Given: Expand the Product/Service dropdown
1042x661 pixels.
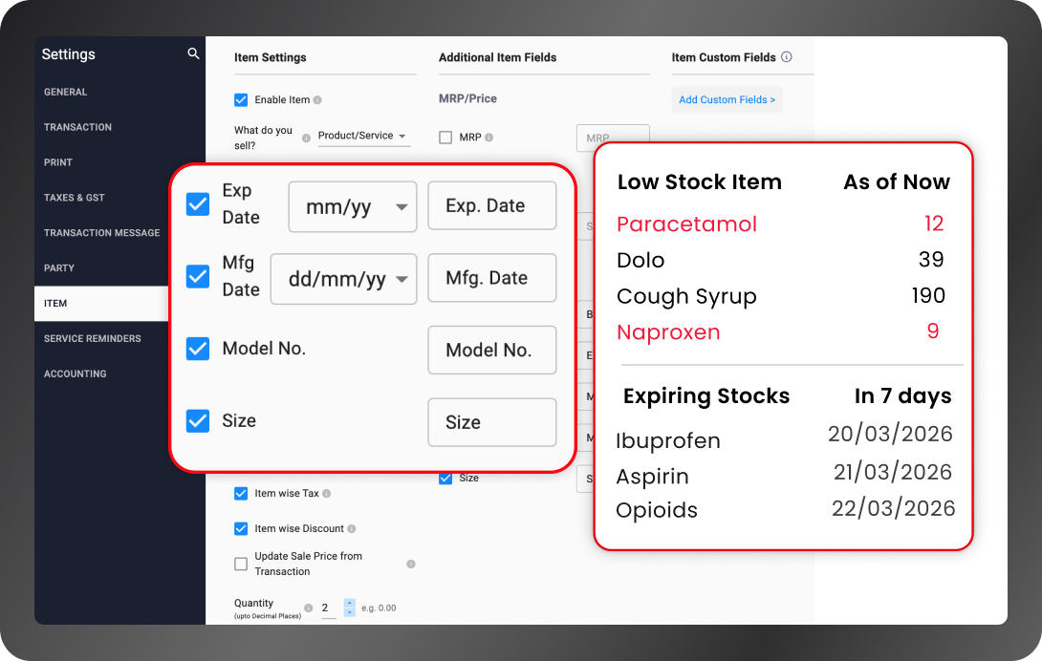Looking at the screenshot, I should 363,136.
